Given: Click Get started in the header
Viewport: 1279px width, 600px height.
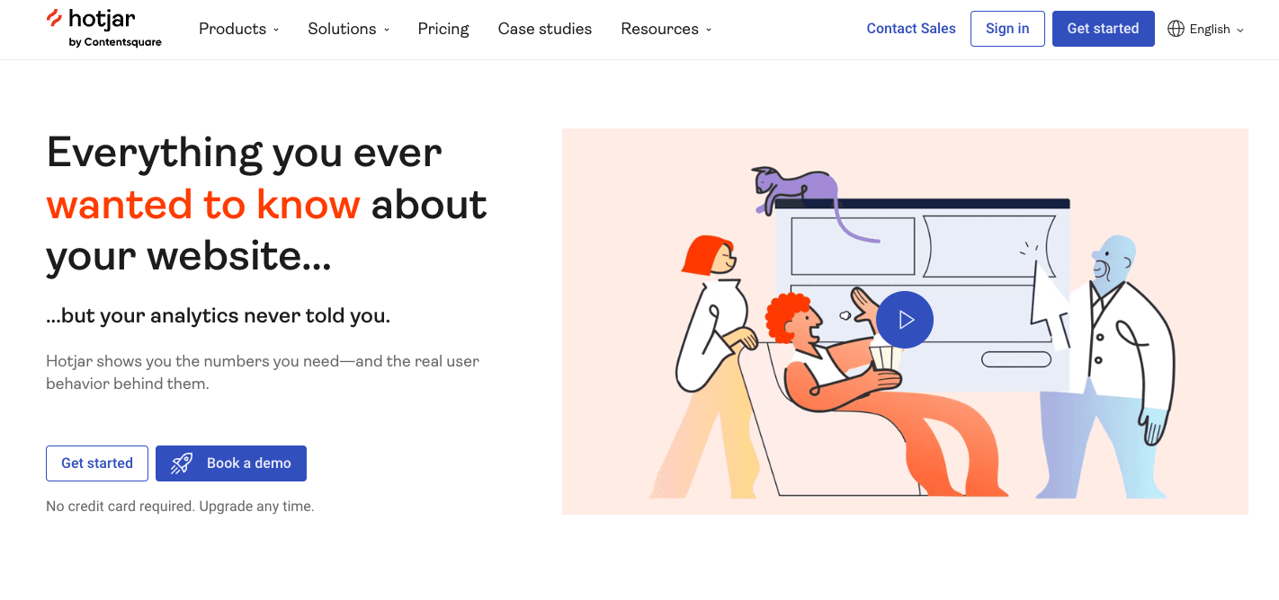Looking at the screenshot, I should [x=1104, y=29].
